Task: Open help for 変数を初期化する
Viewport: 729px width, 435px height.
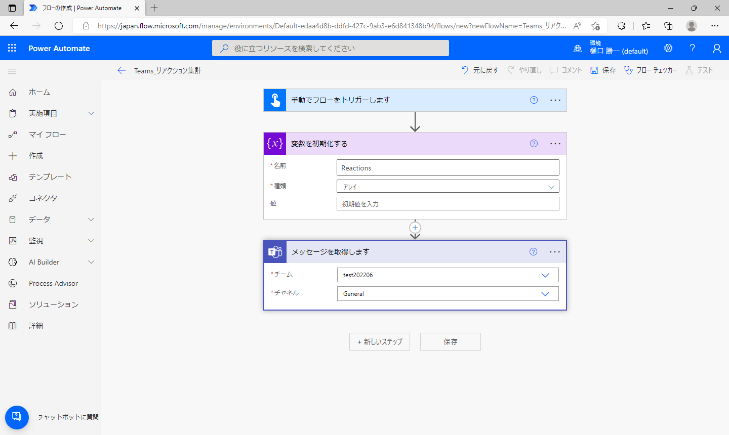Action: click(x=534, y=144)
